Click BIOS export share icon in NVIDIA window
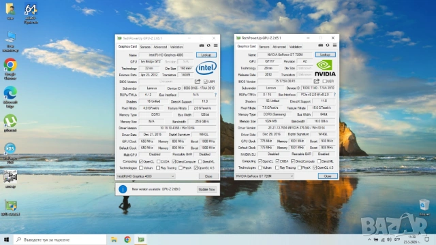Image resolution: width=436 pixels, height=245 pixels. [x=316, y=81]
